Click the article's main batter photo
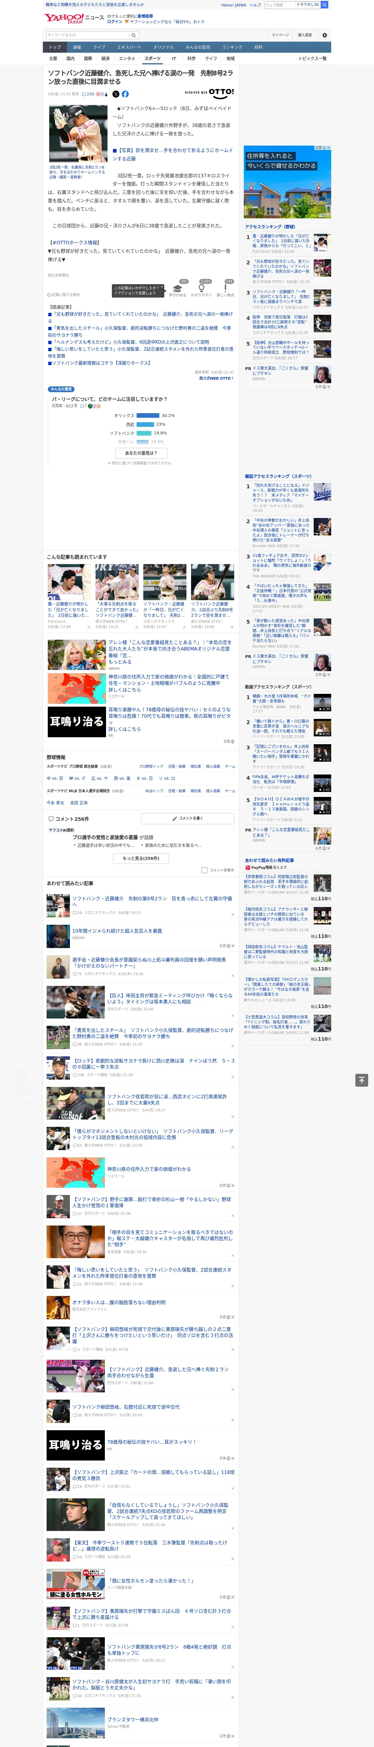The image size is (374, 1747). click(x=77, y=134)
